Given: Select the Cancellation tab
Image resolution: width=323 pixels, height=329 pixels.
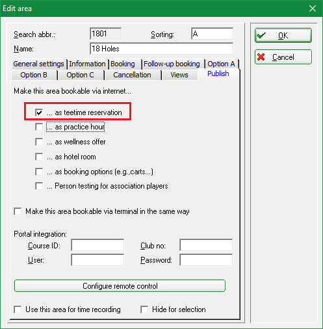Looking at the screenshot, I should click(132, 75).
